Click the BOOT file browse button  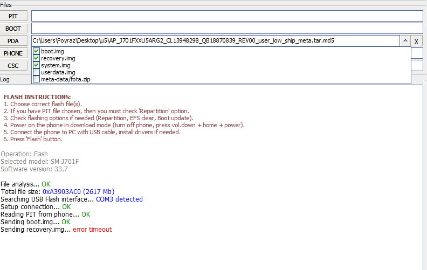pyautogui.click(x=13, y=29)
